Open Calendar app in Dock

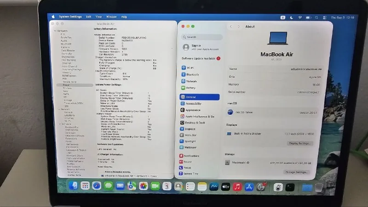click(x=167, y=186)
